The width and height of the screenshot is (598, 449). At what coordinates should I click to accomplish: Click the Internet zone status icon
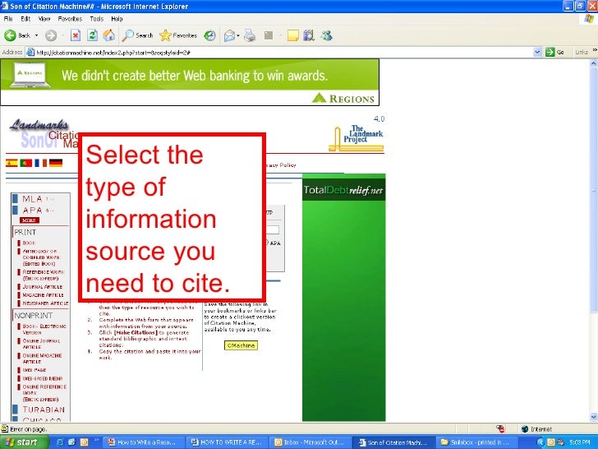tap(525, 429)
